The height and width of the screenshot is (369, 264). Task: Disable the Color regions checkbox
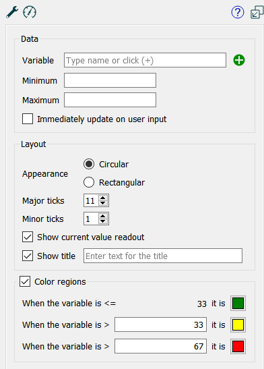pos(25,281)
